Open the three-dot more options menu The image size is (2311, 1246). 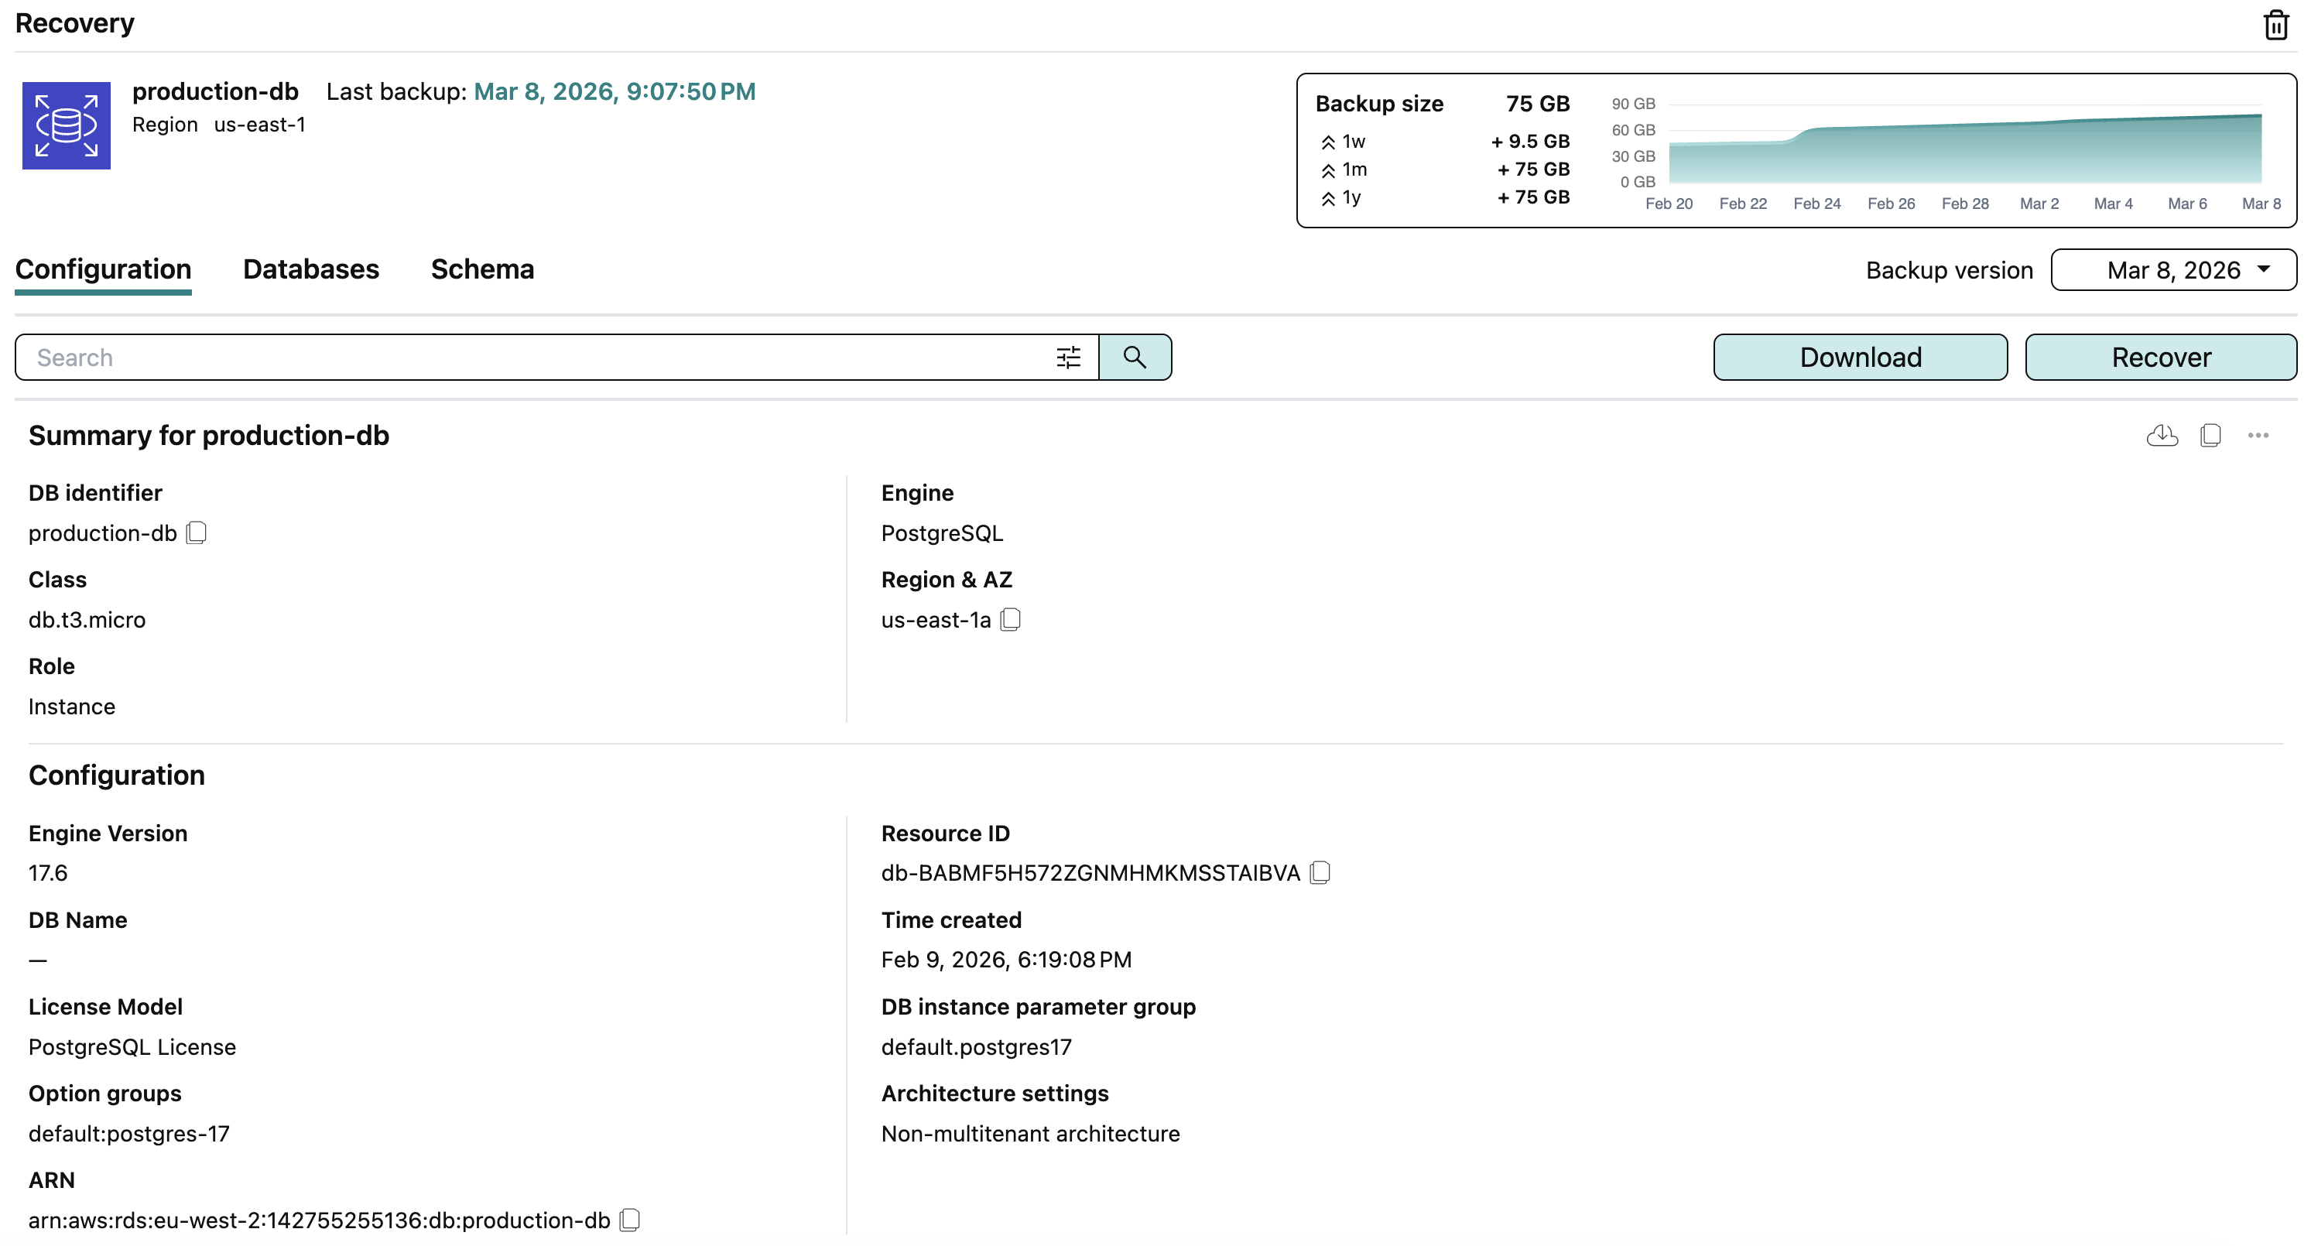(x=2258, y=436)
